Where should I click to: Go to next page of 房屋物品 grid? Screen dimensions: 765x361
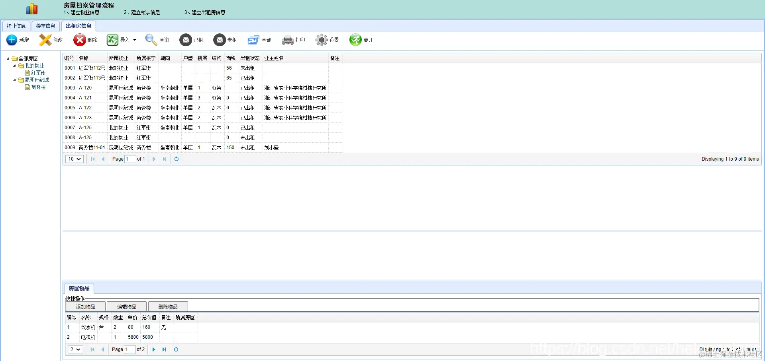click(154, 349)
